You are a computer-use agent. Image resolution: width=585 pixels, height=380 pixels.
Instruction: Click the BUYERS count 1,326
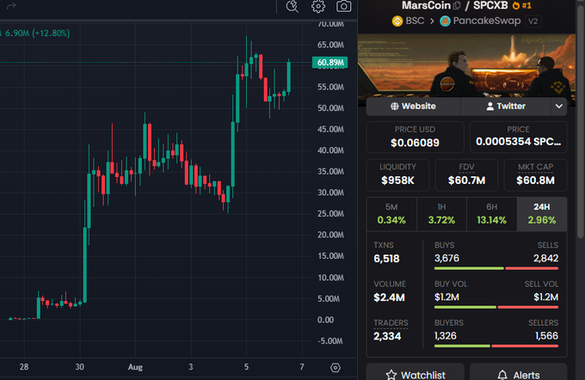click(x=445, y=336)
